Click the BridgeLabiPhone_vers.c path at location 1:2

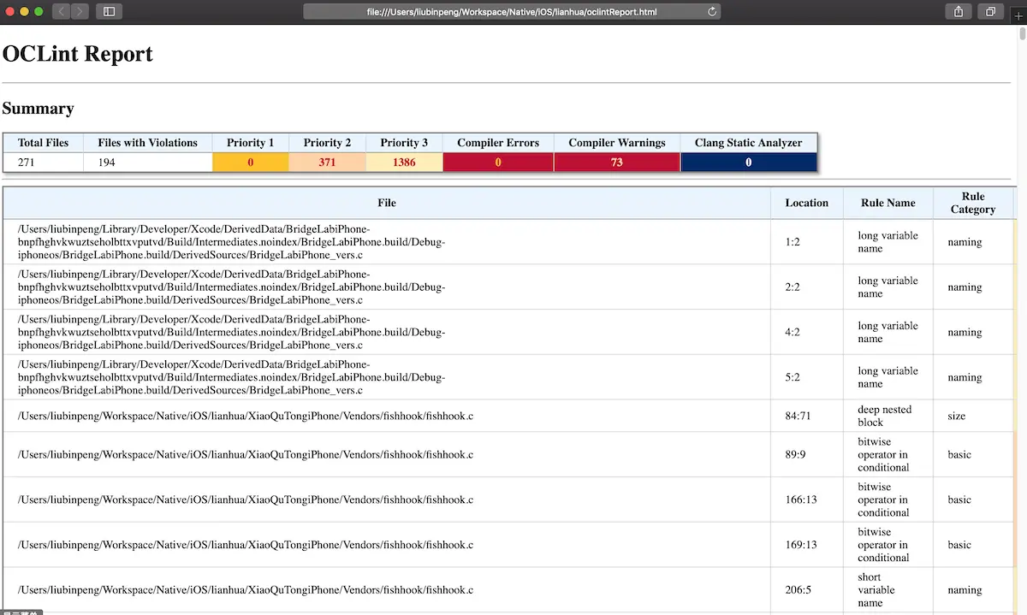click(x=231, y=242)
